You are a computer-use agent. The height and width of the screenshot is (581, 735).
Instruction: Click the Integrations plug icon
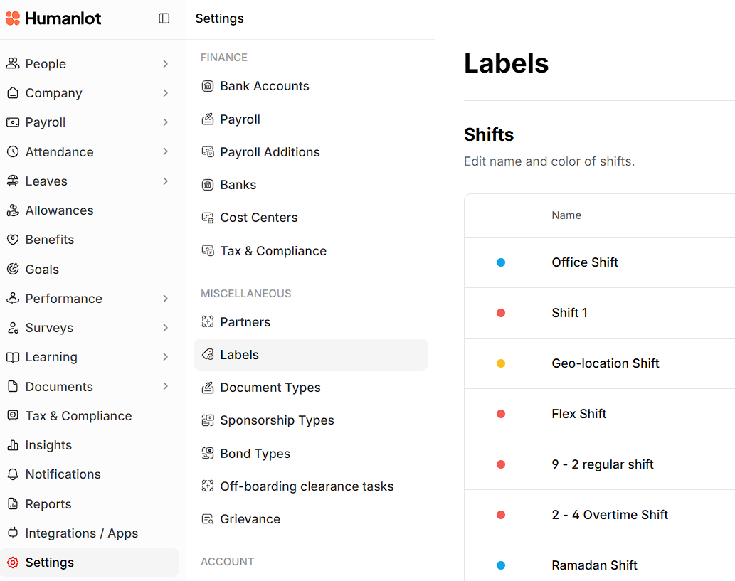click(x=13, y=533)
